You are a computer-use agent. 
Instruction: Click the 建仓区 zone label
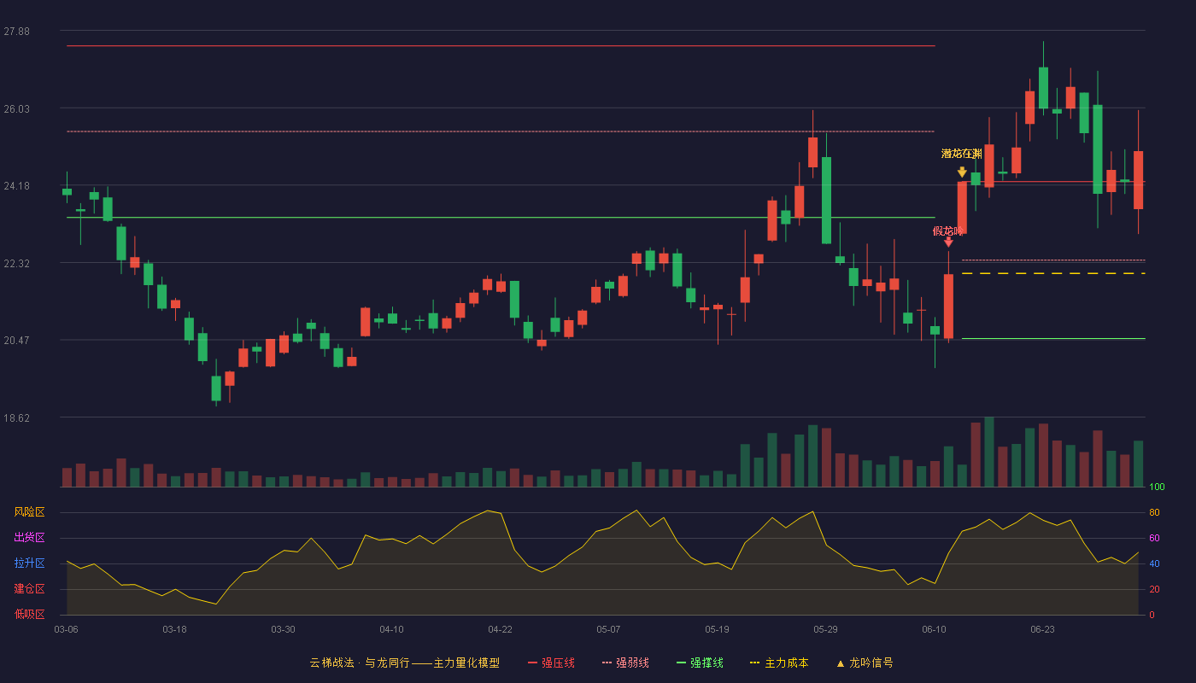coord(29,589)
